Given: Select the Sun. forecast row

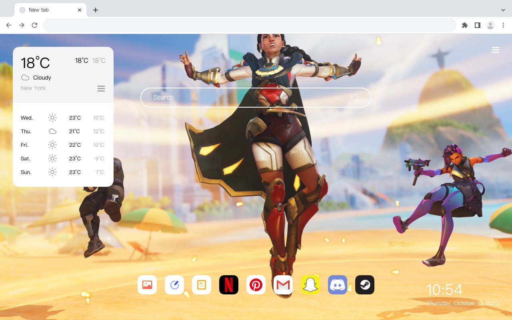Looking at the screenshot, I should coord(63,172).
